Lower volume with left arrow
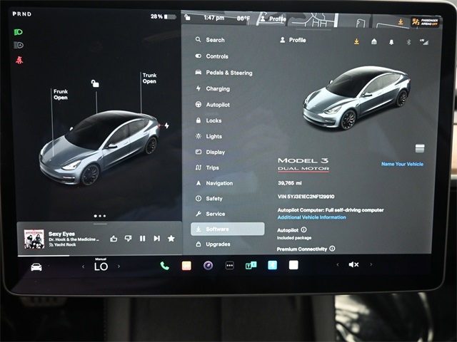Image resolution: width=457 pixels, height=342 pixels. point(338,264)
